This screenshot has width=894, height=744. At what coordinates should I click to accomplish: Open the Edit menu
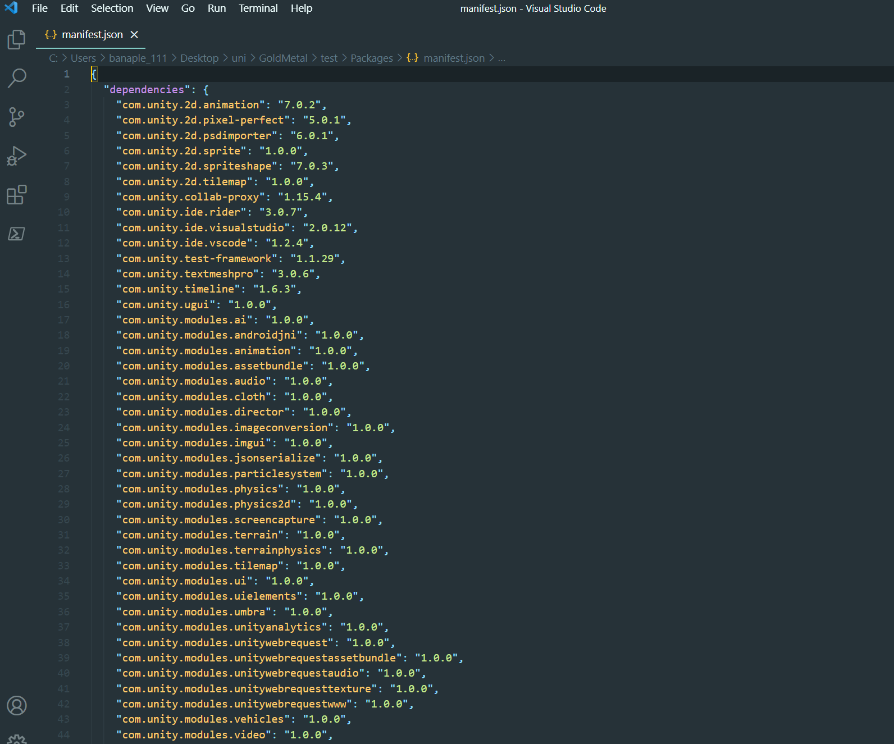pyautogui.click(x=70, y=8)
